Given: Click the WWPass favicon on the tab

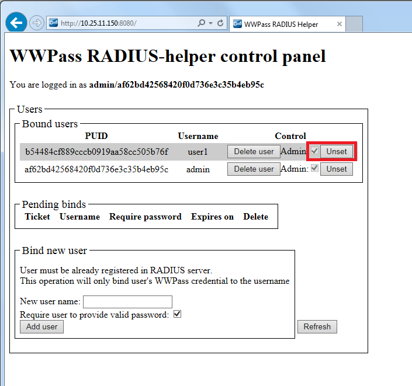Looking at the screenshot, I should coord(237,24).
